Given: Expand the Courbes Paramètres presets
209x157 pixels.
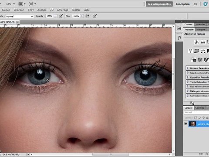Looking at the screenshot, I should pos(187,72).
